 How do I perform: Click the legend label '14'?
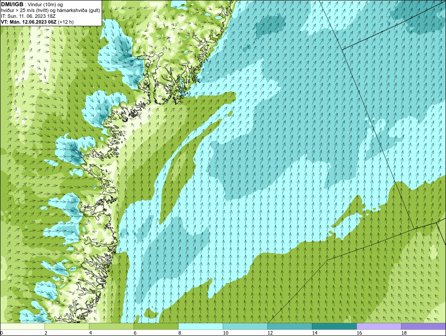(314, 333)
